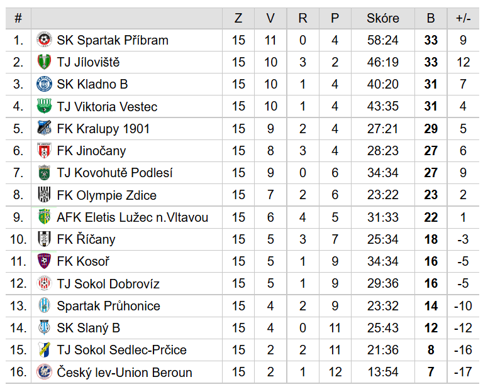Click the TJ Kovohutě Podlesí emblem
Image resolution: width=483 pixels, height=387 pixels.
[44, 173]
